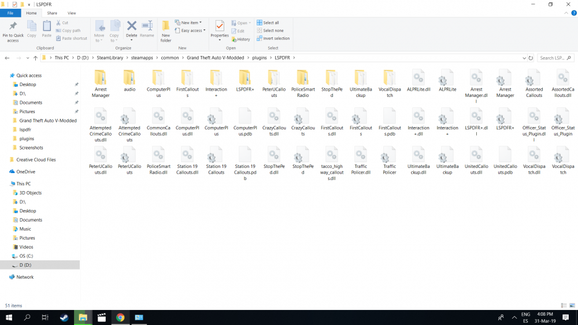Select the Traffic Policer.dll file
Image resolution: width=578 pixels, height=325 pixels.
tap(361, 161)
